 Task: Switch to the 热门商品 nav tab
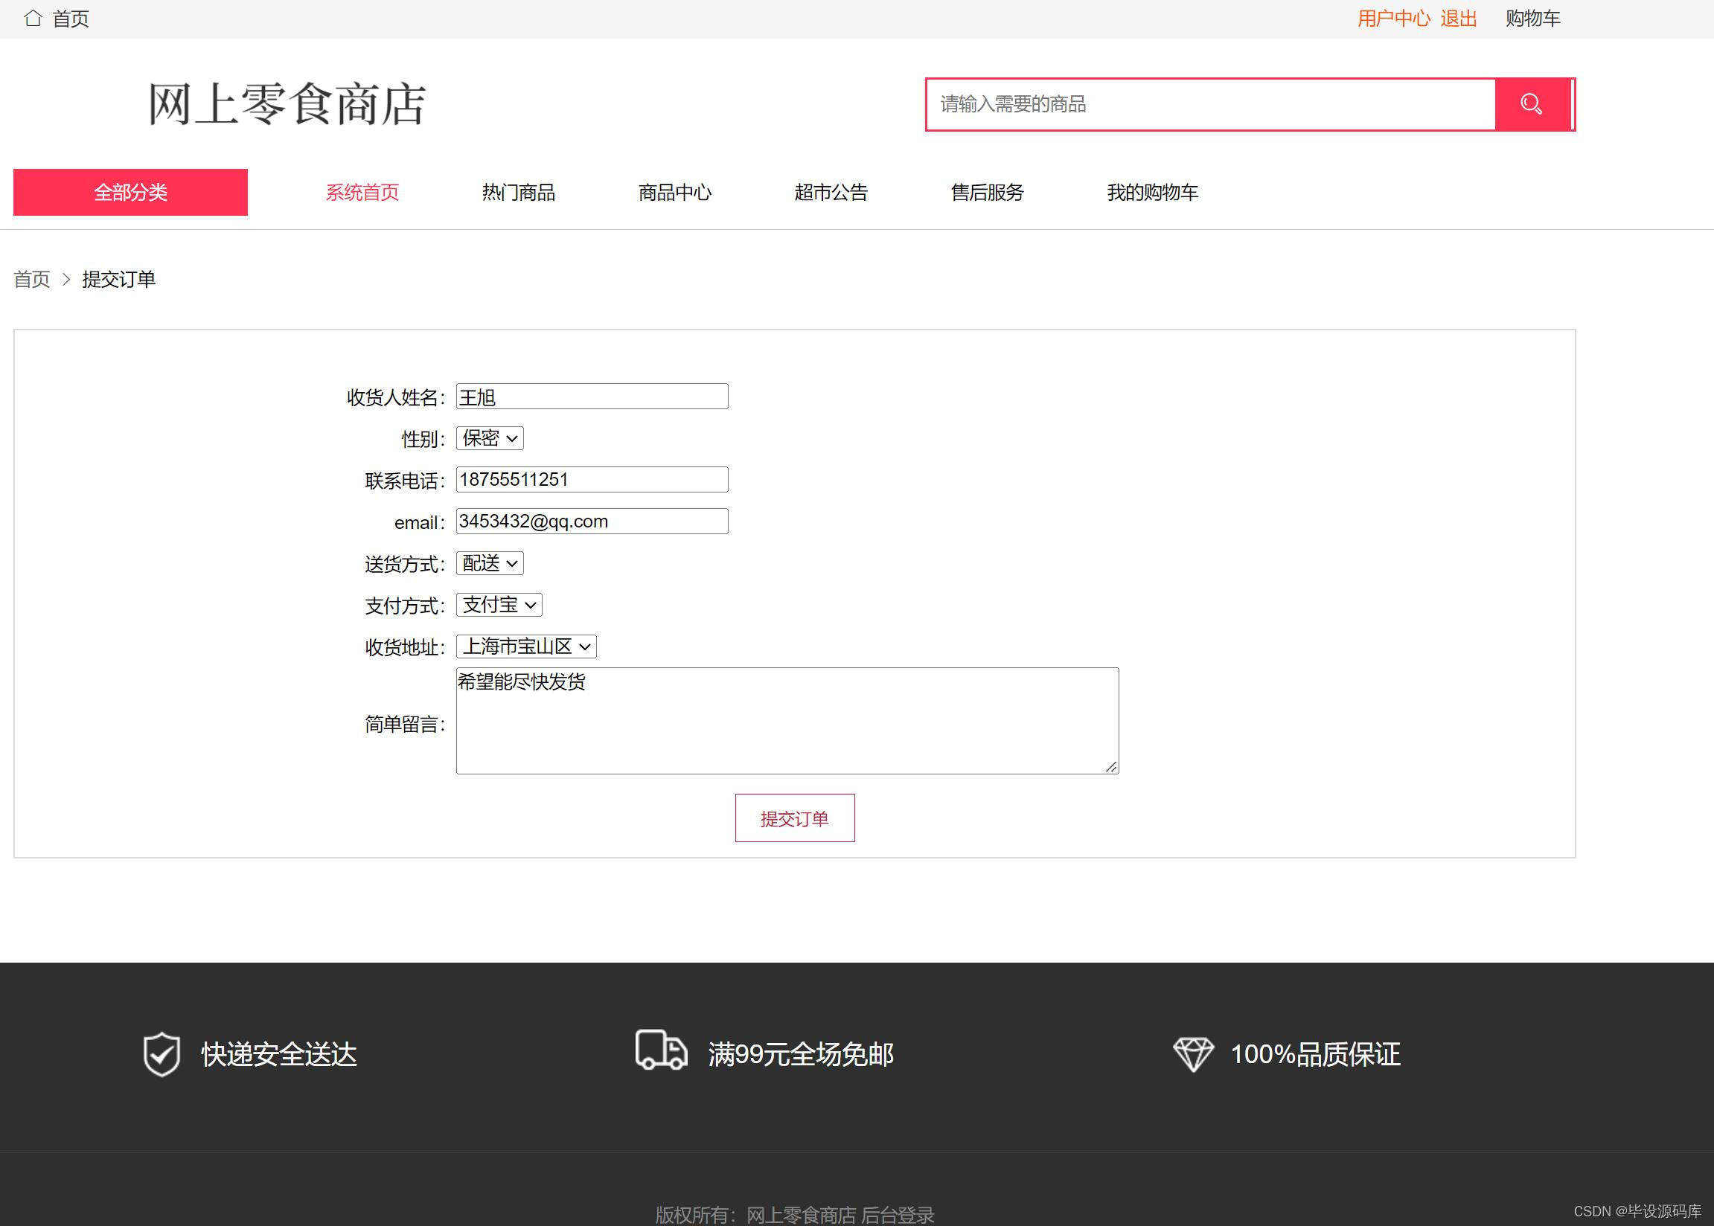[517, 193]
